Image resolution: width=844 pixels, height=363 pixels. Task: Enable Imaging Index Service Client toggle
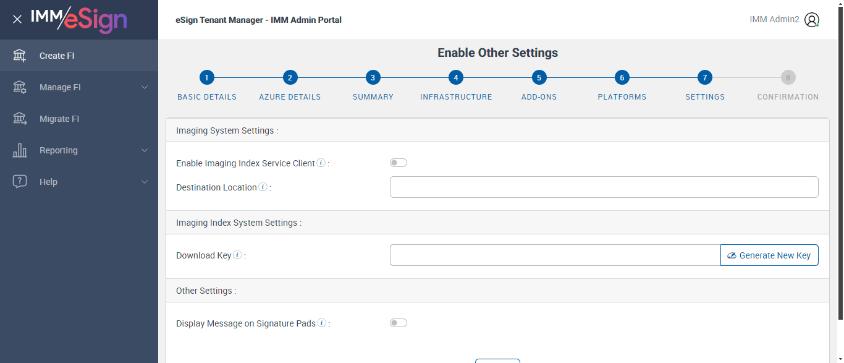pyautogui.click(x=399, y=163)
